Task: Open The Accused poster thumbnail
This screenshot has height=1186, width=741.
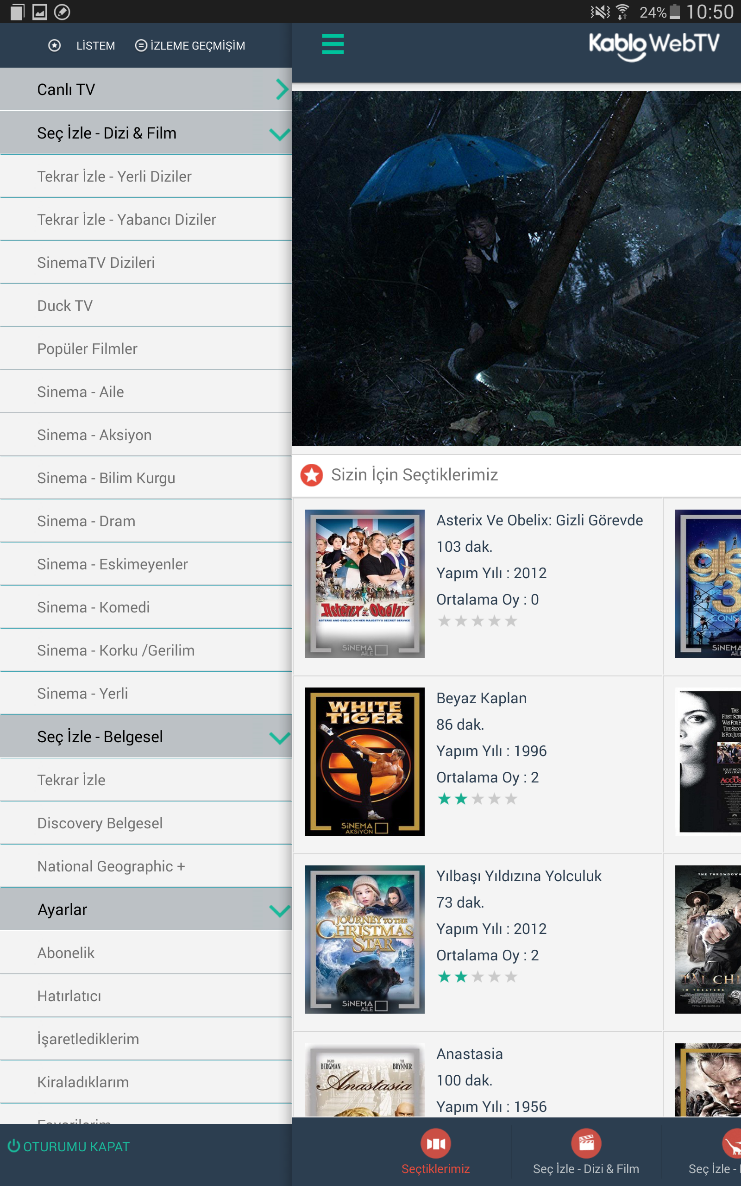Action: [708, 761]
